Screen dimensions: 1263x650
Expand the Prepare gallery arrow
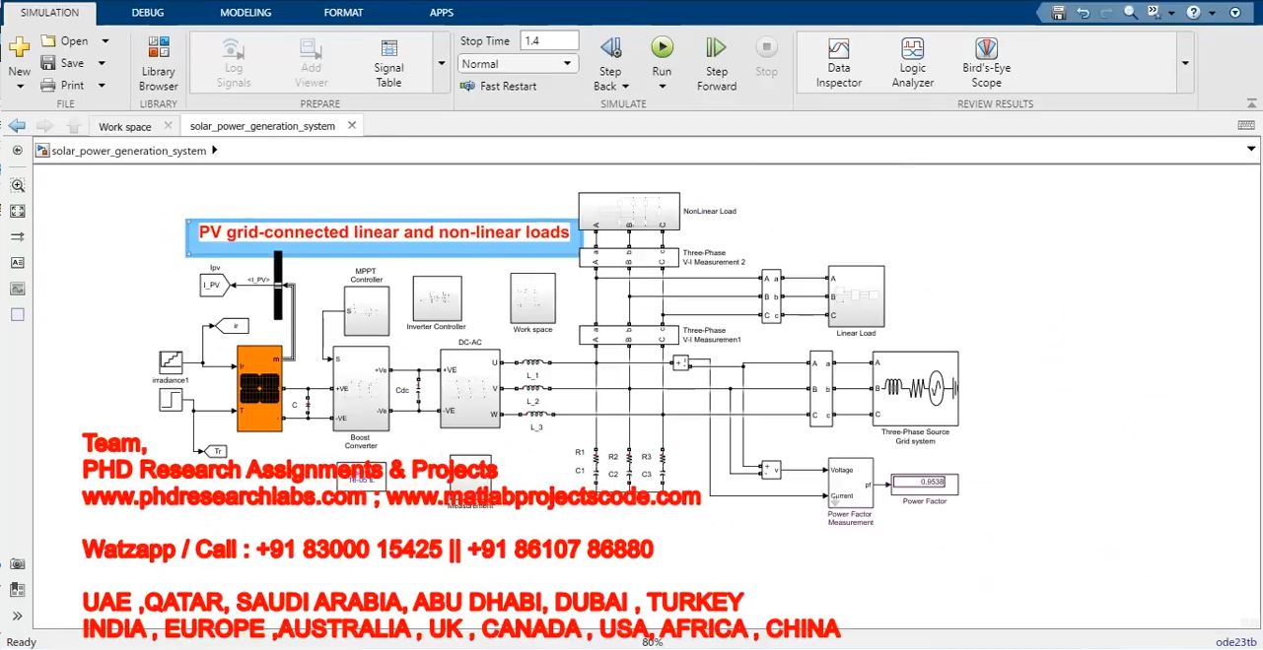(x=441, y=64)
